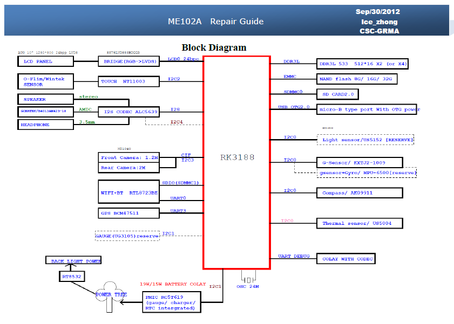Click the 'LCD0 24bpc' signal label
This screenshot has width=454, height=324.
point(184,59)
